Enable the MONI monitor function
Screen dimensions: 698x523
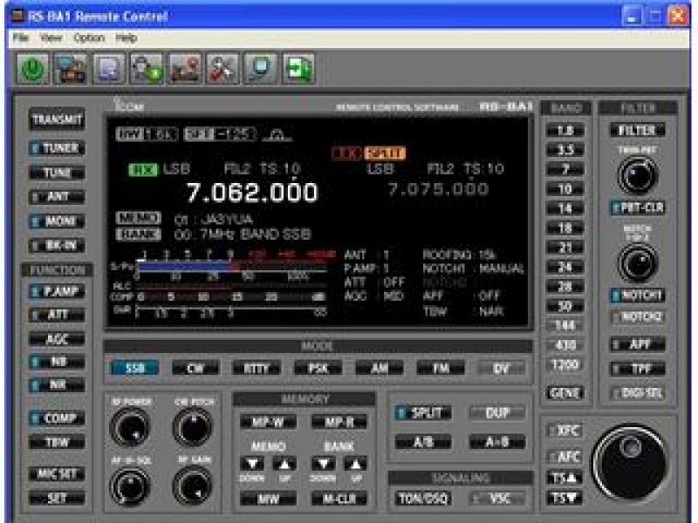coord(57,221)
